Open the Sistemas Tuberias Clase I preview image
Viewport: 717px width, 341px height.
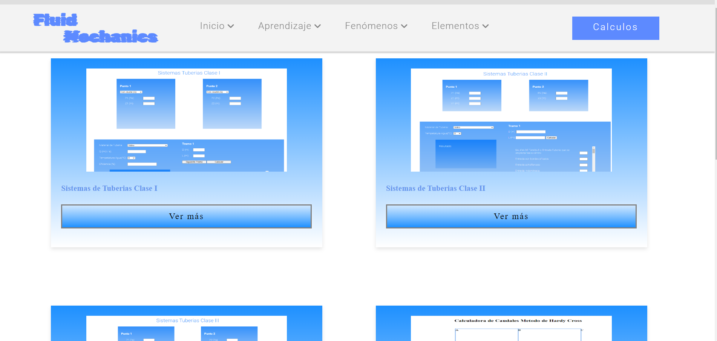click(187, 120)
